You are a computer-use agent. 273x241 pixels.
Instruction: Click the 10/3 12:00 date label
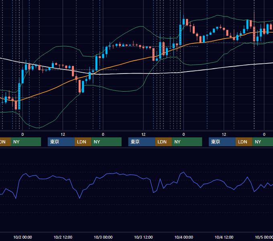pyautogui.click(x=143, y=237)
